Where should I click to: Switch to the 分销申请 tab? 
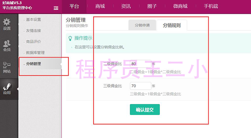pyautogui.click(x=142, y=25)
